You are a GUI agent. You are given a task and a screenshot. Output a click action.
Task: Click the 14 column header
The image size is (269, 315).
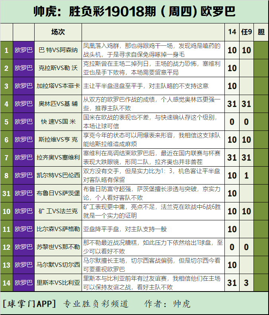(x=232, y=32)
